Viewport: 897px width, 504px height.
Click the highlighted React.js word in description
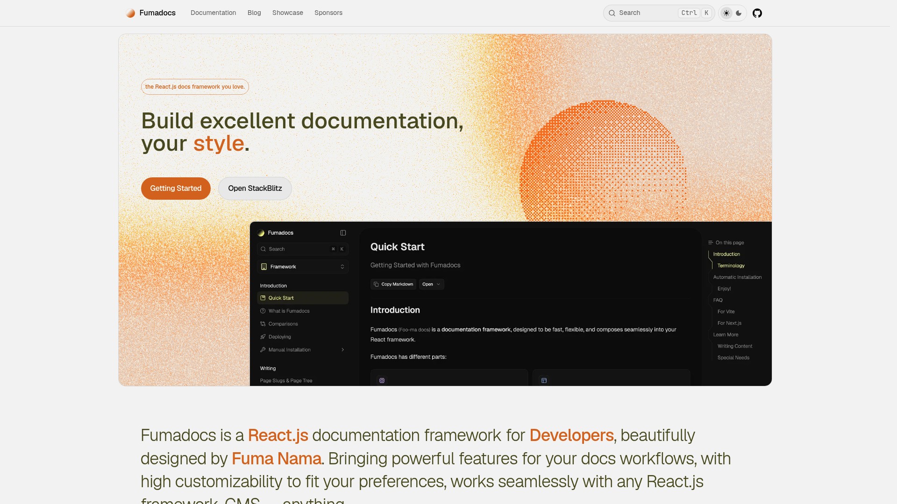click(x=278, y=435)
